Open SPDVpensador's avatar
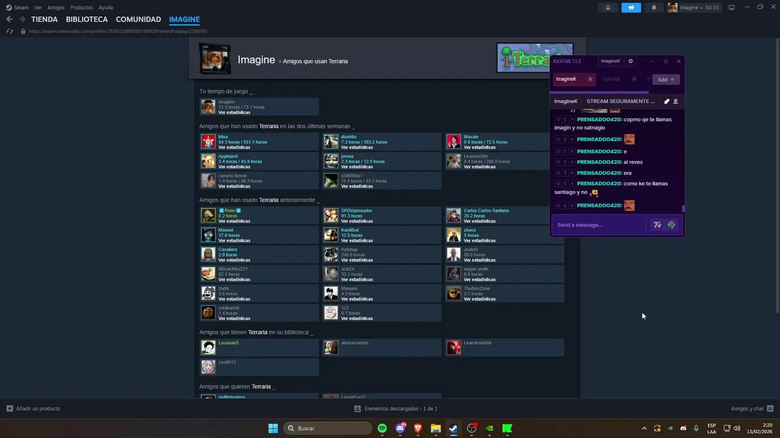780x438 pixels. click(x=331, y=215)
